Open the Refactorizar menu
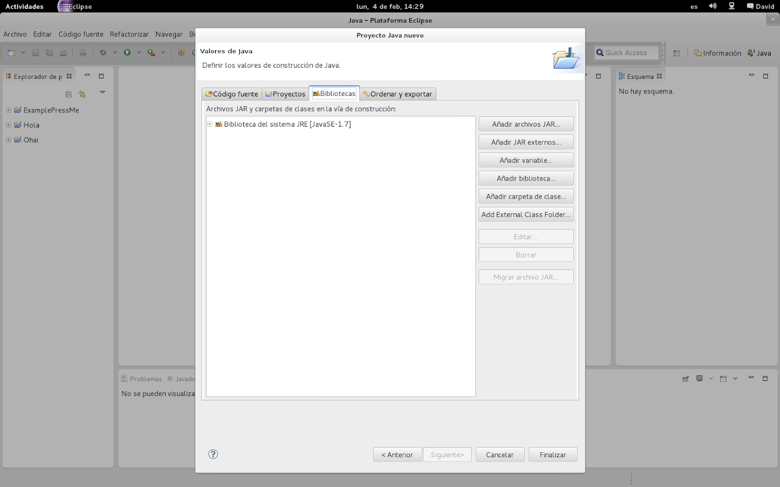Screen dimensions: 780x487 click(129, 34)
